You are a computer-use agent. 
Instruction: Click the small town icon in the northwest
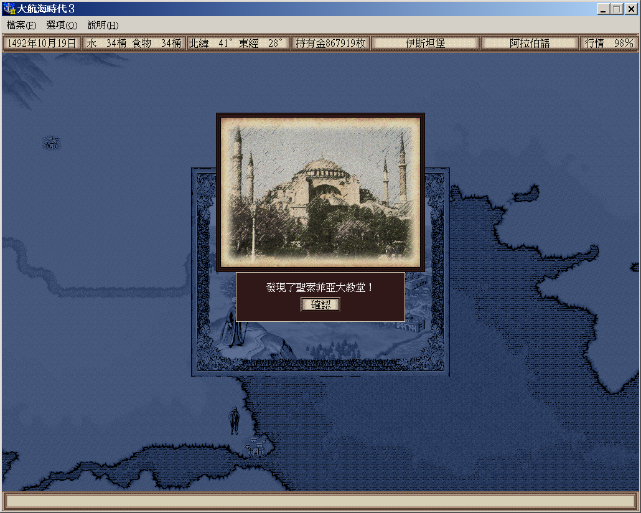tap(52, 143)
